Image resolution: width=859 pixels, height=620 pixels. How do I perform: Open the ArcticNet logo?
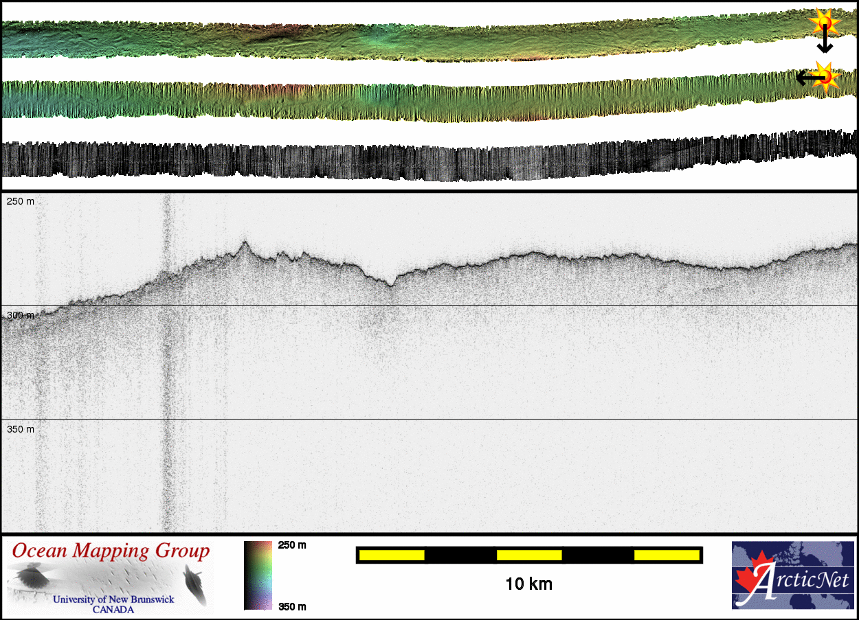pos(792,575)
